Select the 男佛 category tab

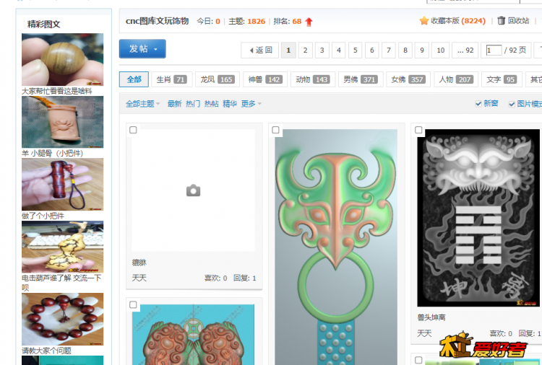[x=361, y=79]
